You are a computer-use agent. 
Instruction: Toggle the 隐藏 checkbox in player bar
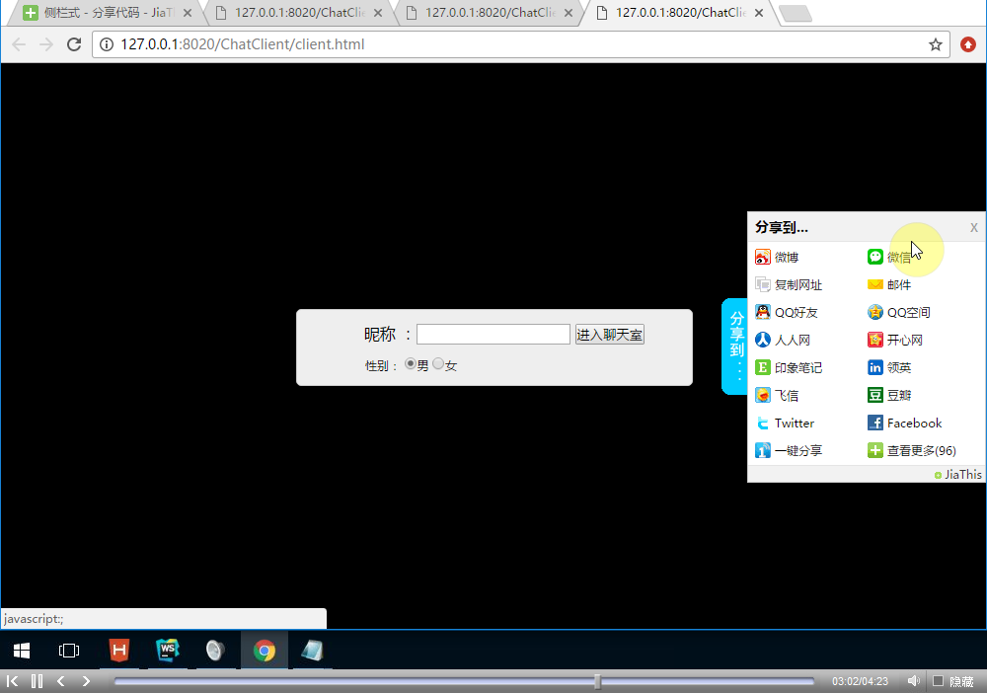[x=939, y=681]
